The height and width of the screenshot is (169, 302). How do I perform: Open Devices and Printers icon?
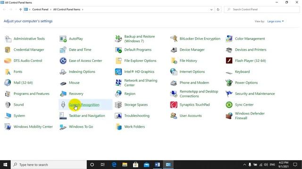coord(229,50)
